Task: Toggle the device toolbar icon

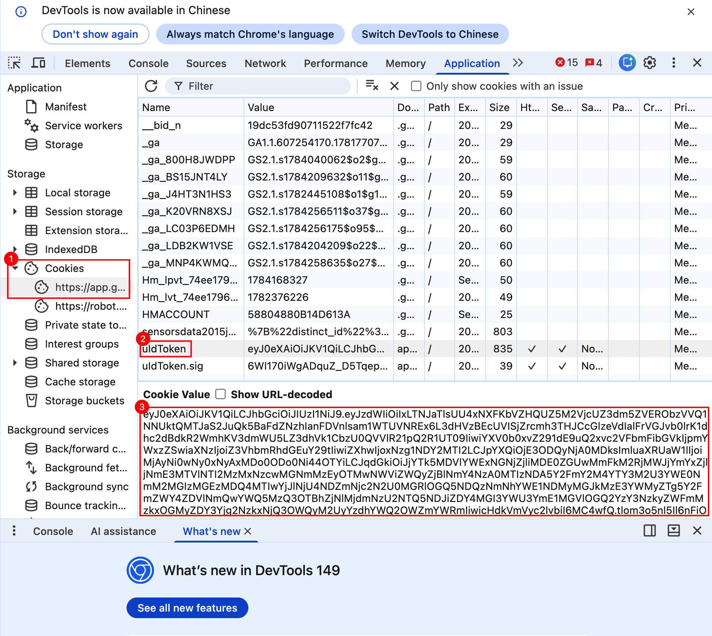Action: click(x=38, y=63)
